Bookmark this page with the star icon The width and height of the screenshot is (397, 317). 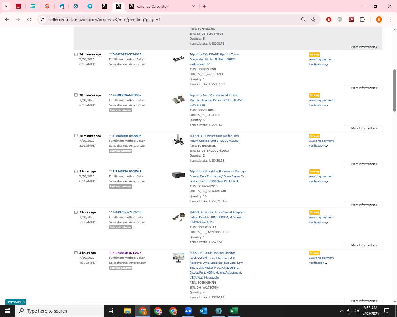[x=313, y=20]
